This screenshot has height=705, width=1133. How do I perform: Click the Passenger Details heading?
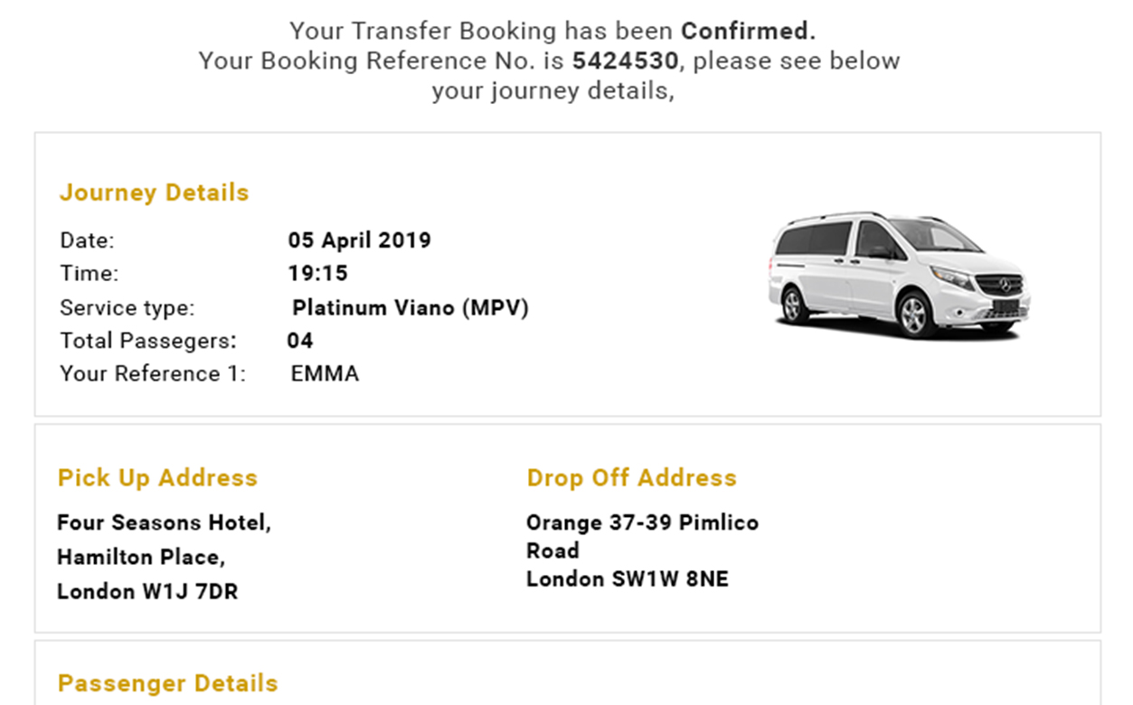(x=167, y=683)
